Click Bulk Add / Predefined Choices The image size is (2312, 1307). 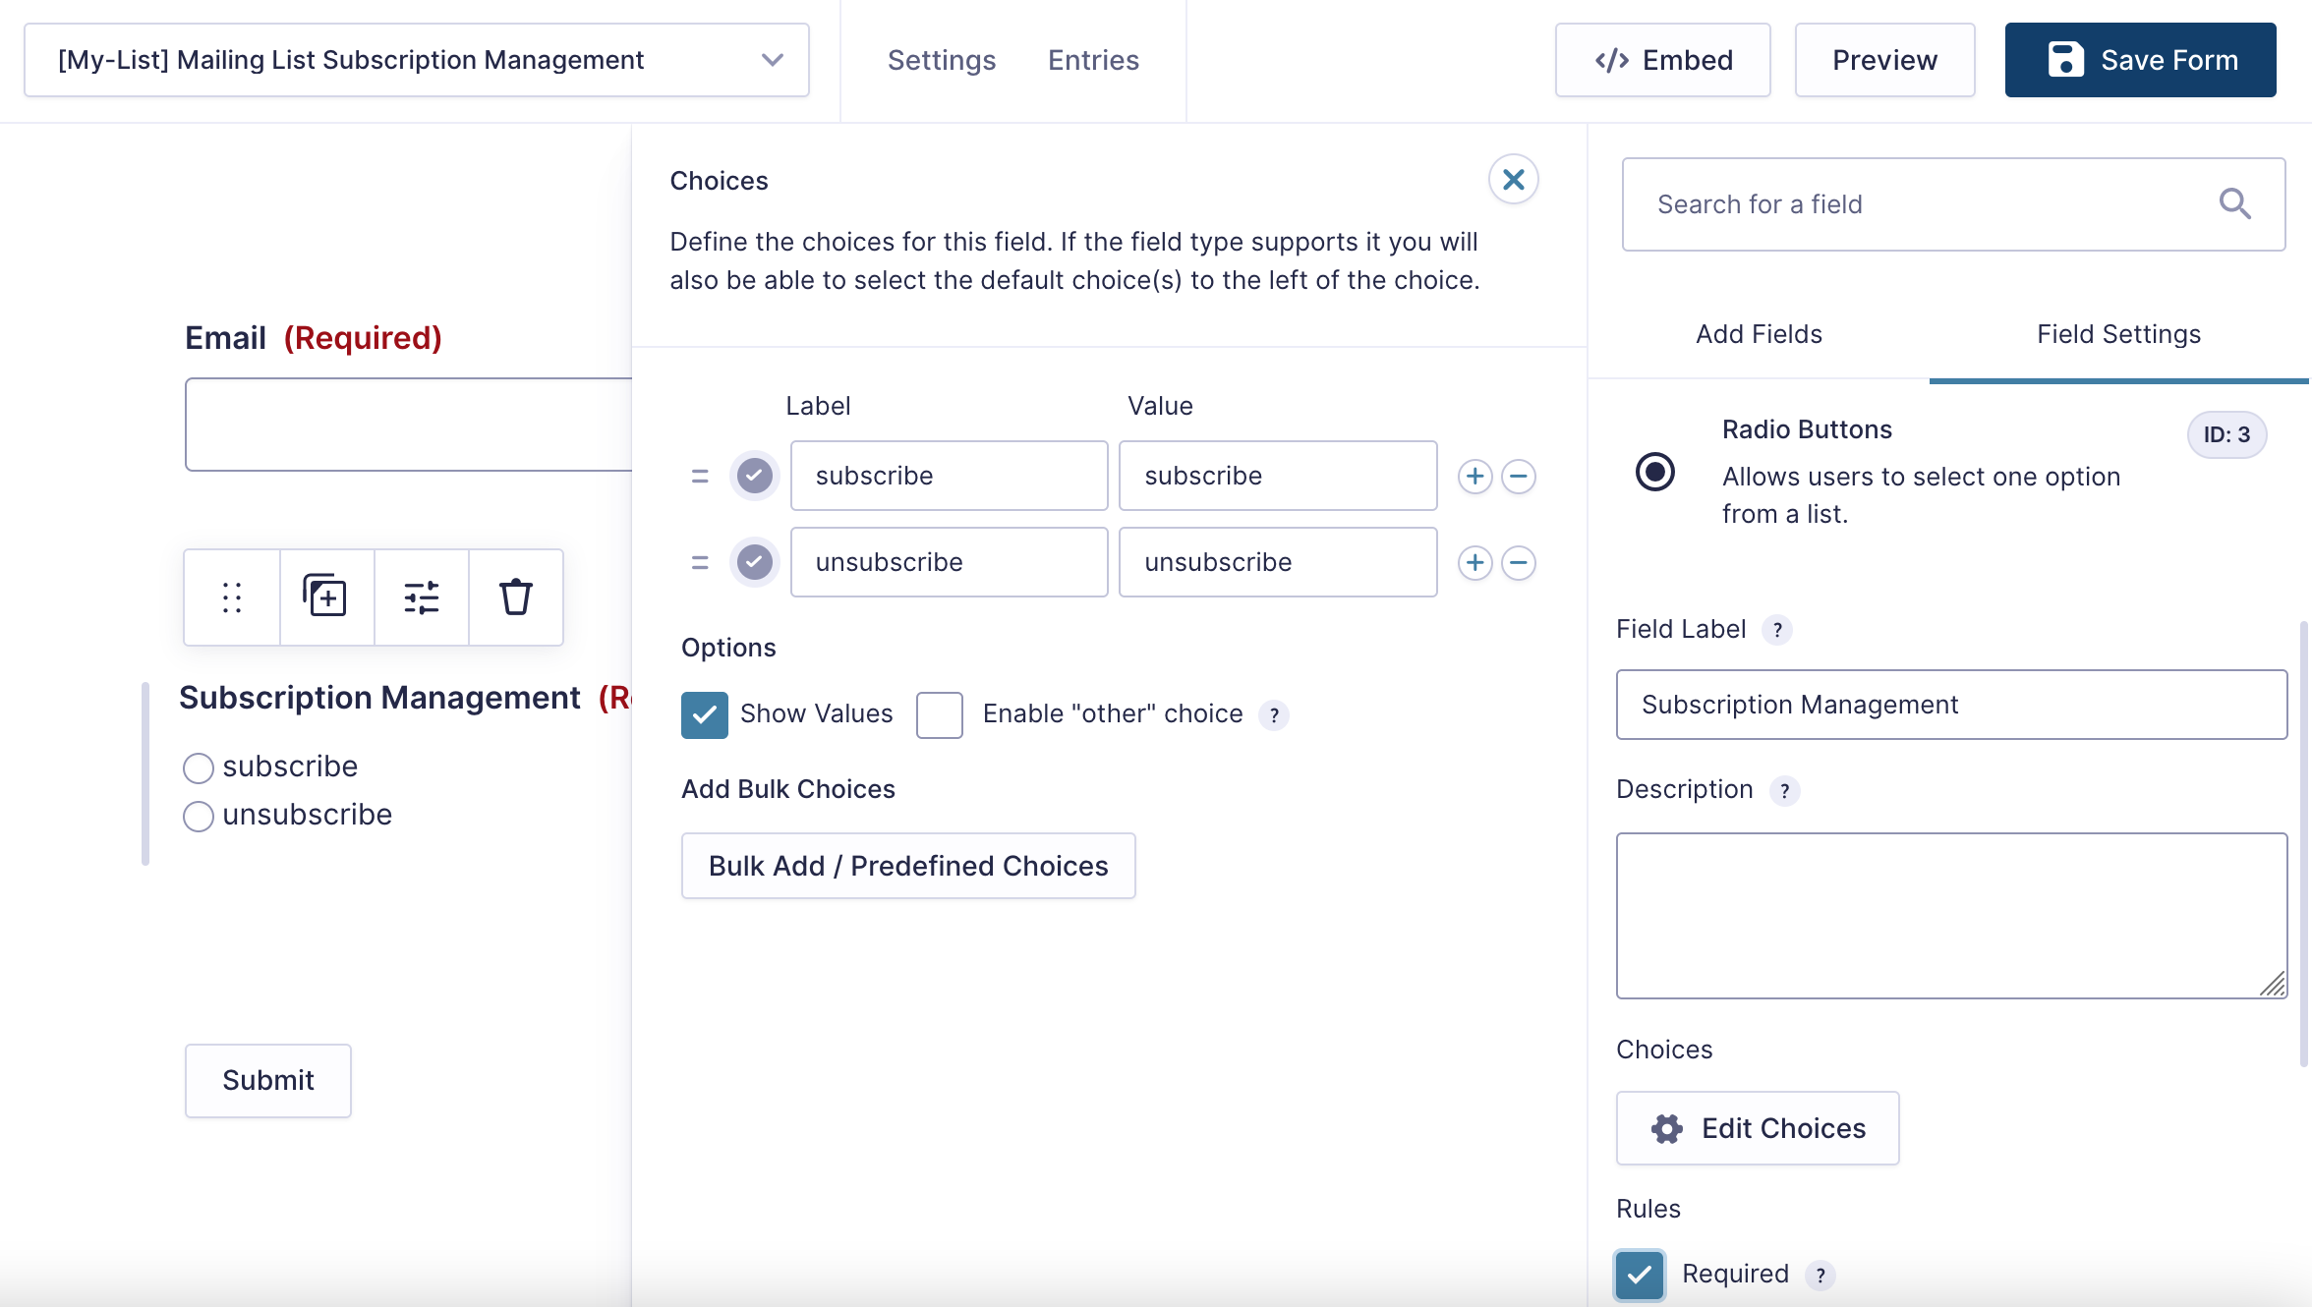(x=908, y=866)
